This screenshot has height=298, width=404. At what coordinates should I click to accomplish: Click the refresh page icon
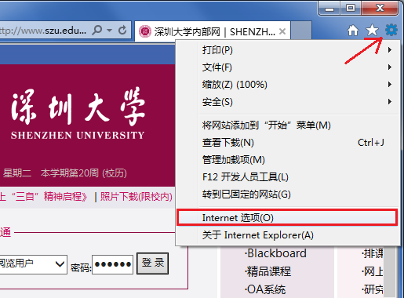click(122, 31)
